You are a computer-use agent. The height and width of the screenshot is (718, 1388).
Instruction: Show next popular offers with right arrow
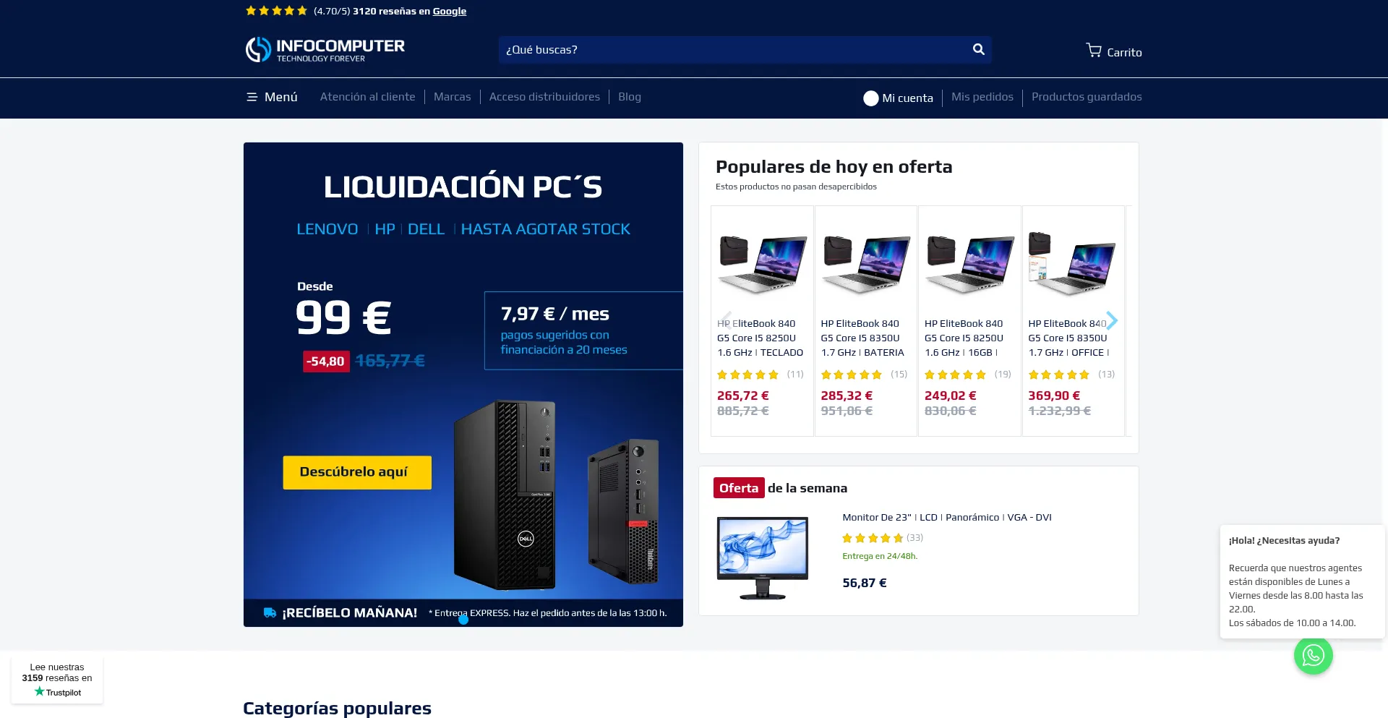(x=1112, y=320)
